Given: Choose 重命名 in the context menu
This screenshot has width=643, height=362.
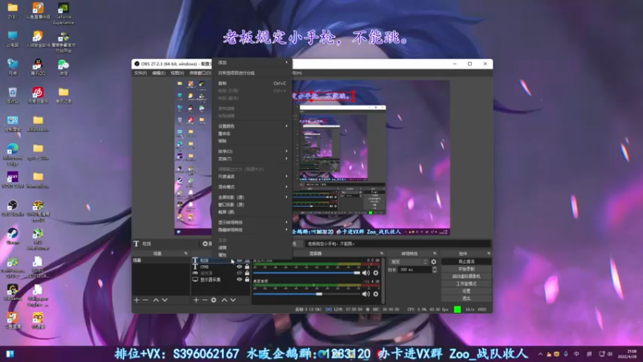Looking at the screenshot, I should [252, 134].
